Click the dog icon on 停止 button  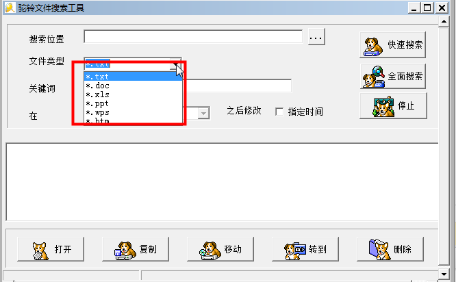(x=383, y=106)
